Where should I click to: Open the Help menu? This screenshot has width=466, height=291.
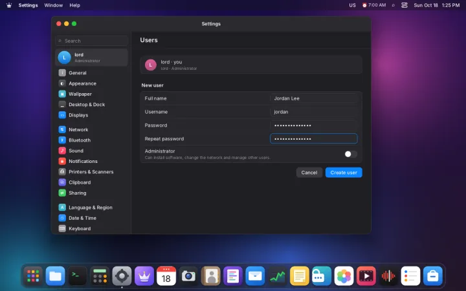74,5
